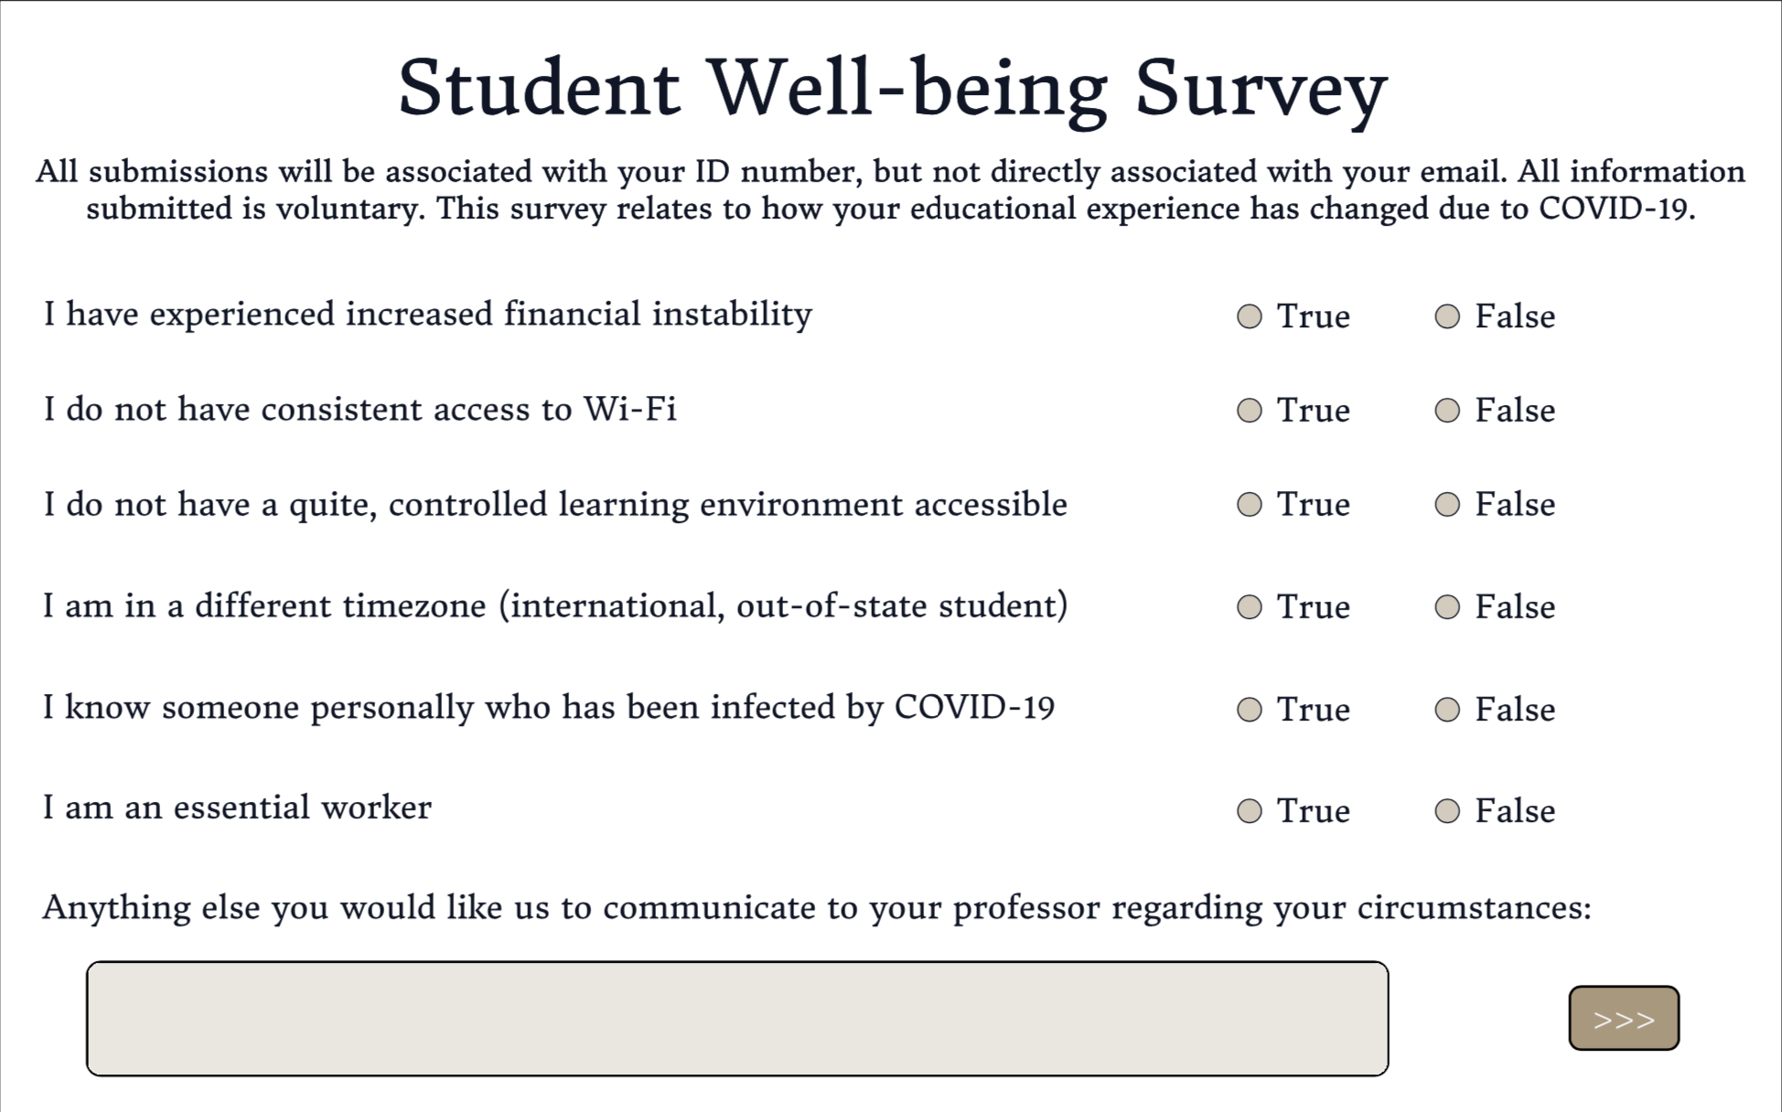This screenshot has width=1782, height=1112.
Task: Choose False for essential worker statement
Action: tap(1447, 811)
